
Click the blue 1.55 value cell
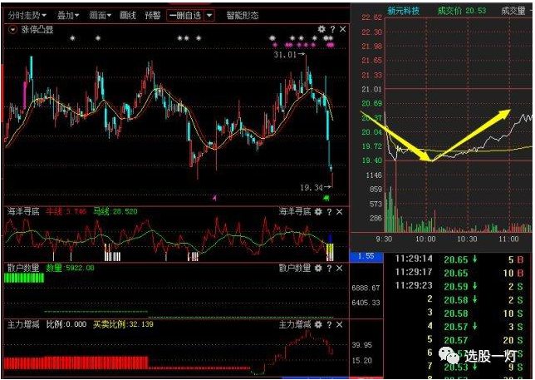point(366,256)
